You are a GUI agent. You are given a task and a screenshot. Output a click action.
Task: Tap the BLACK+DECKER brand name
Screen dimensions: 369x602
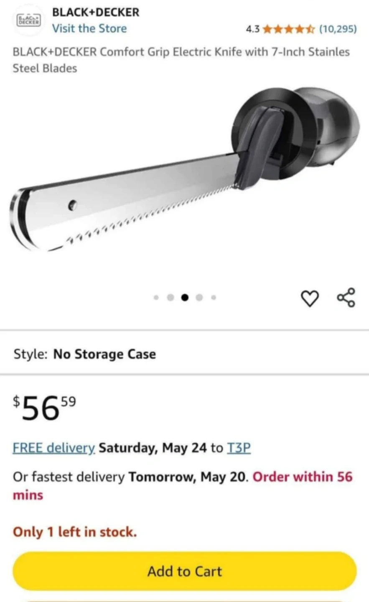point(96,12)
